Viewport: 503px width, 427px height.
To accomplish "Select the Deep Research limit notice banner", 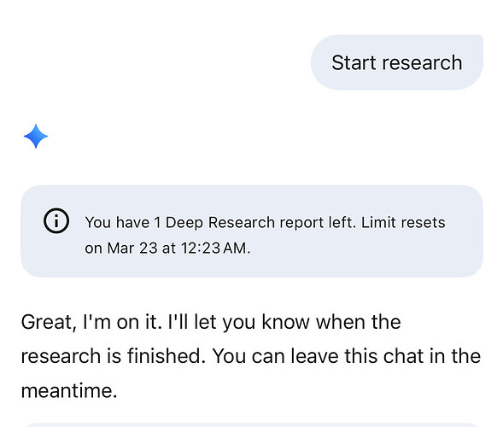I will coord(252,231).
